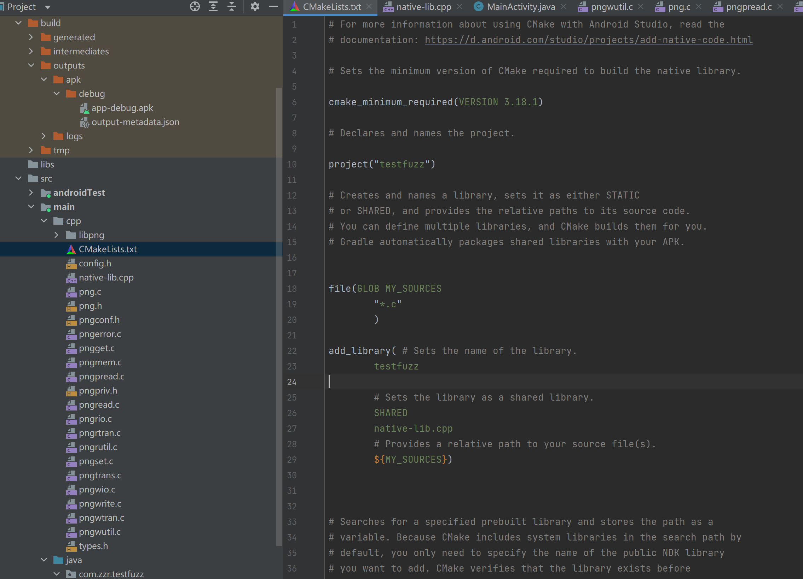Screen dimensions: 803x579
Task: Select png.c file icon in tree
Action: [71, 292]
